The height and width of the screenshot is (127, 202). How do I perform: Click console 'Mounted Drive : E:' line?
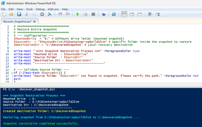point(19,98)
